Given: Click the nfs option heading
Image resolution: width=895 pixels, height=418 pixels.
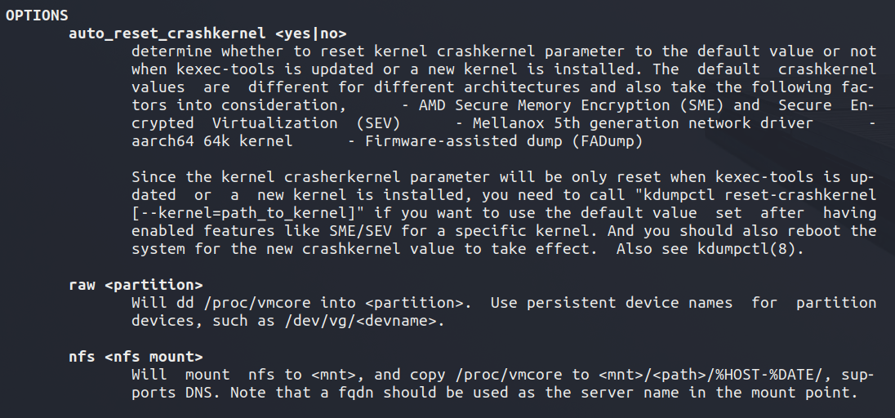Looking at the screenshot, I should 82,357.
